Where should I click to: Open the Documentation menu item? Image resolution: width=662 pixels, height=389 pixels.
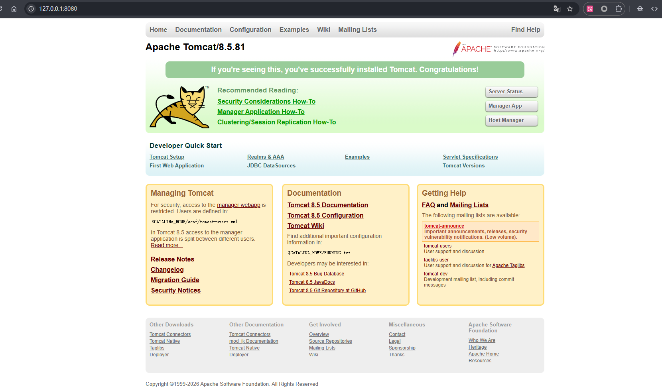(x=198, y=30)
